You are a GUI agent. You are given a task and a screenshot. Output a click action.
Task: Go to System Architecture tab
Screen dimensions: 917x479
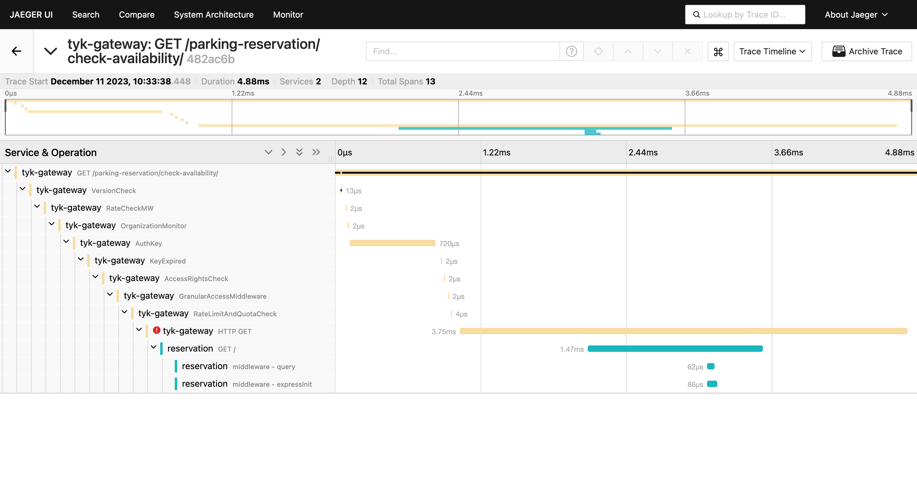[214, 15]
